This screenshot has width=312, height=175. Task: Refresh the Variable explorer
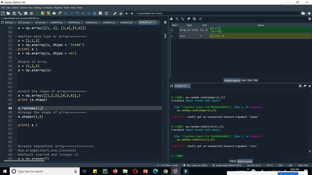(x=200, y=19)
